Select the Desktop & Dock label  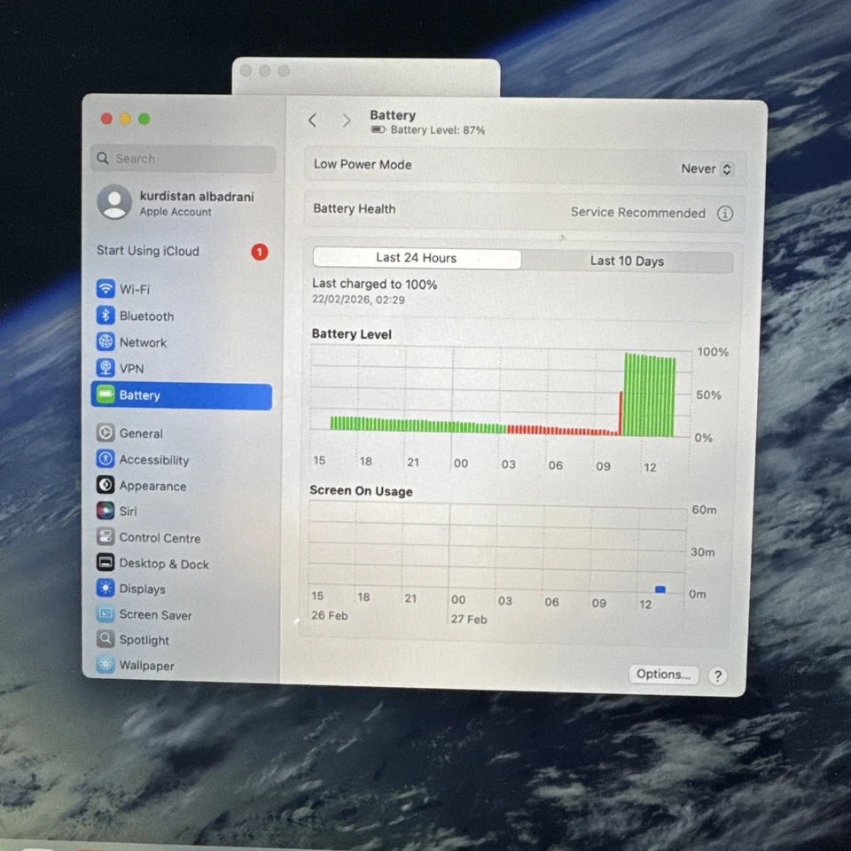pos(164,564)
